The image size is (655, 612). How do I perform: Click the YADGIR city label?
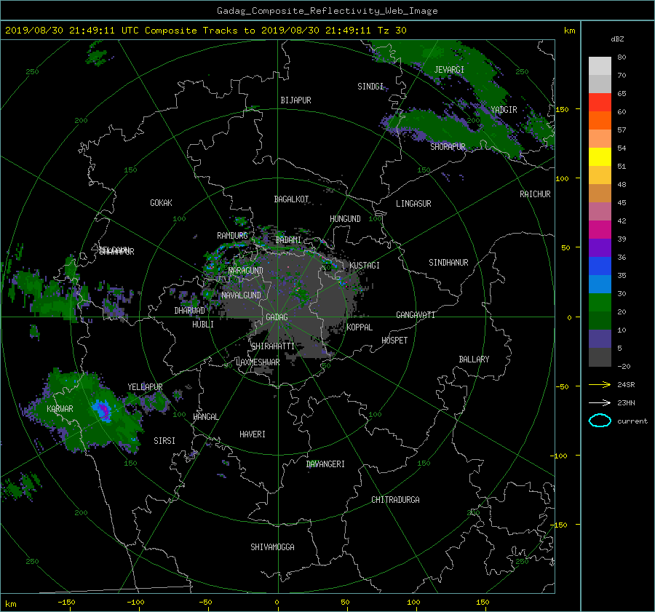[504, 110]
